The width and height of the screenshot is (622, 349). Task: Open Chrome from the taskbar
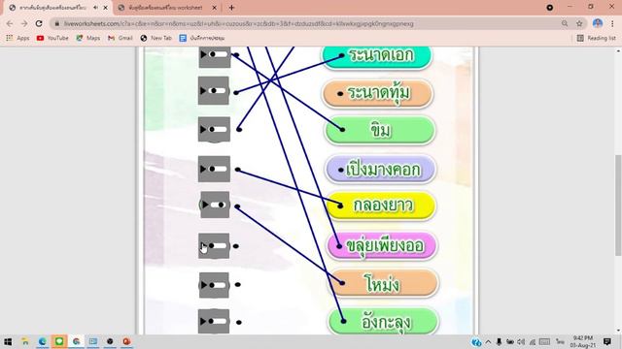pos(76,341)
